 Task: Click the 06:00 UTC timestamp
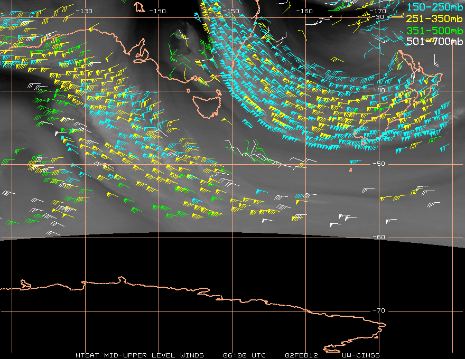pyautogui.click(x=244, y=355)
